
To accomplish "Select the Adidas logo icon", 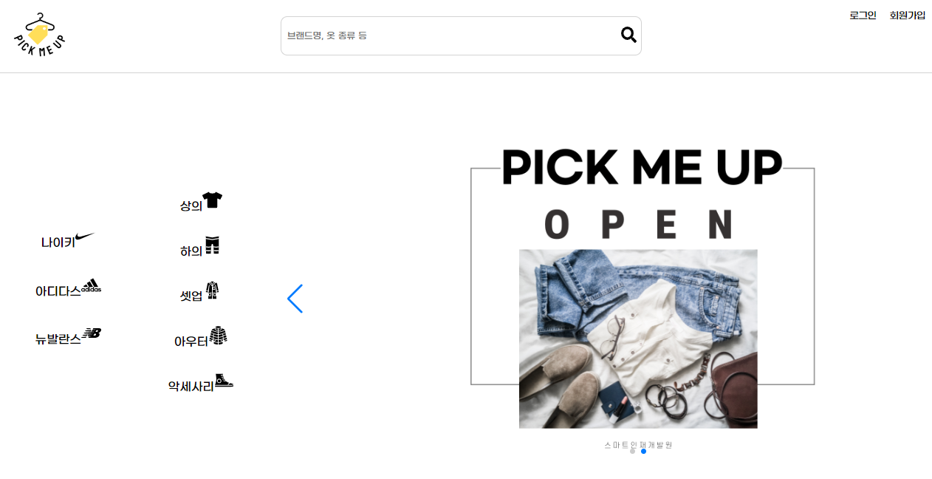I will point(91,285).
